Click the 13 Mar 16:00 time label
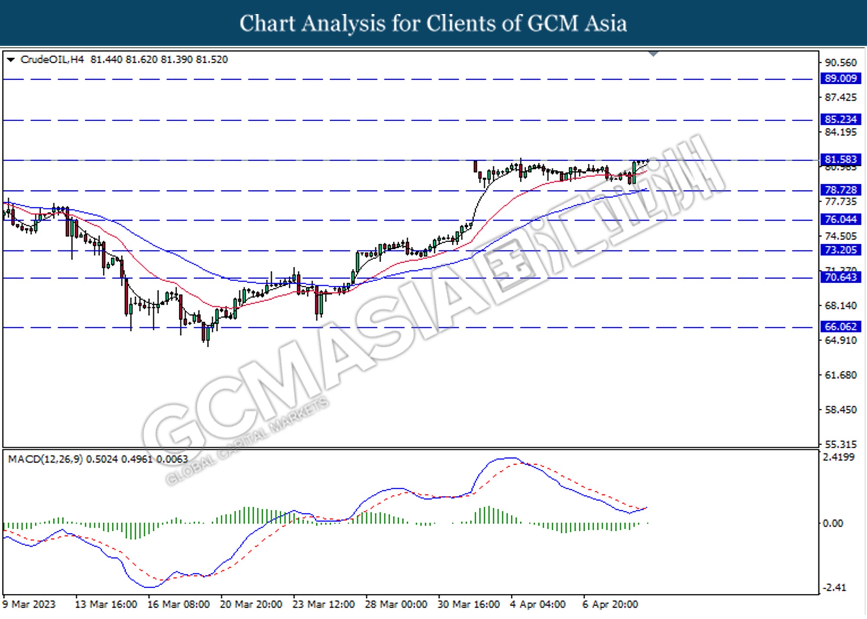 tap(106, 604)
